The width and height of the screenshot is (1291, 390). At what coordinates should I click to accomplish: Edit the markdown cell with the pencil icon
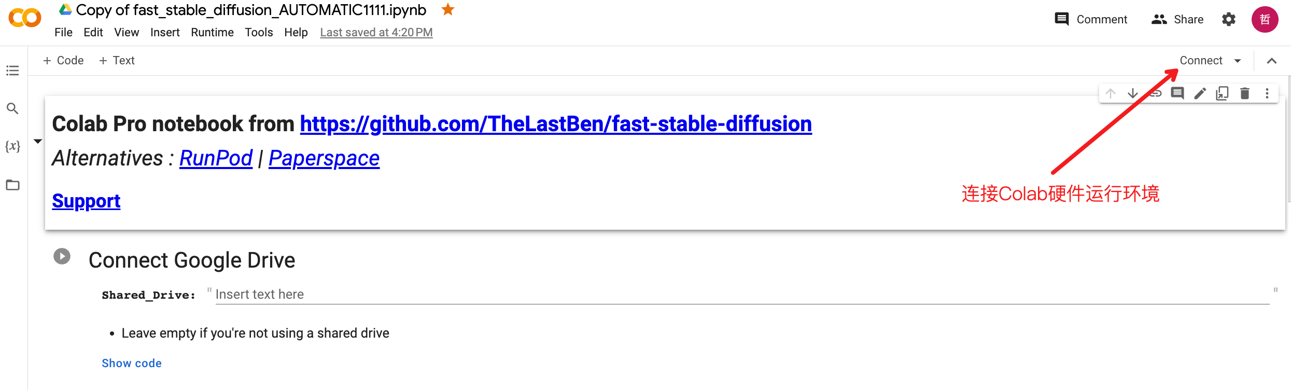click(x=1200, y=93)
